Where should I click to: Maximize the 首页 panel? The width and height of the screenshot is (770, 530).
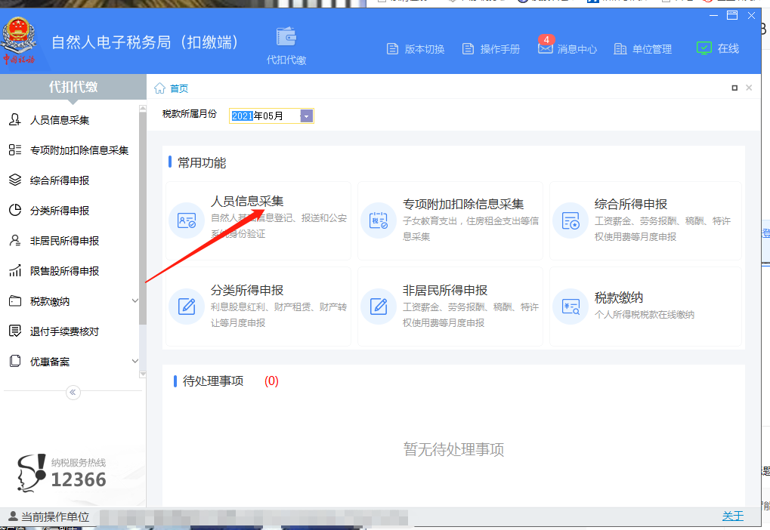[734, 88]
